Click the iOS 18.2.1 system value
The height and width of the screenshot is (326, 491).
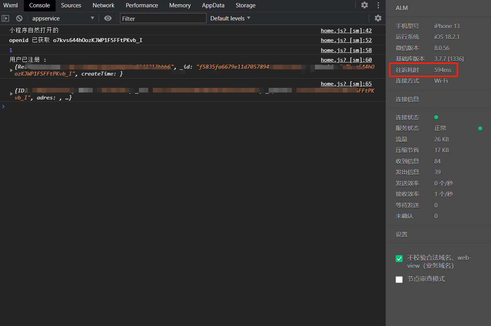447,37
